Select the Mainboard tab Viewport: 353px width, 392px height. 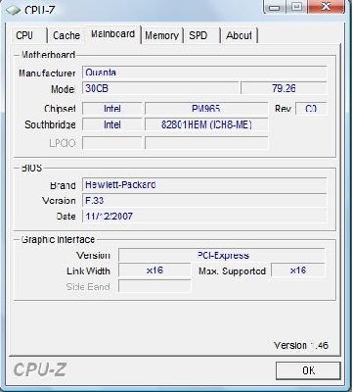point(112,34)
